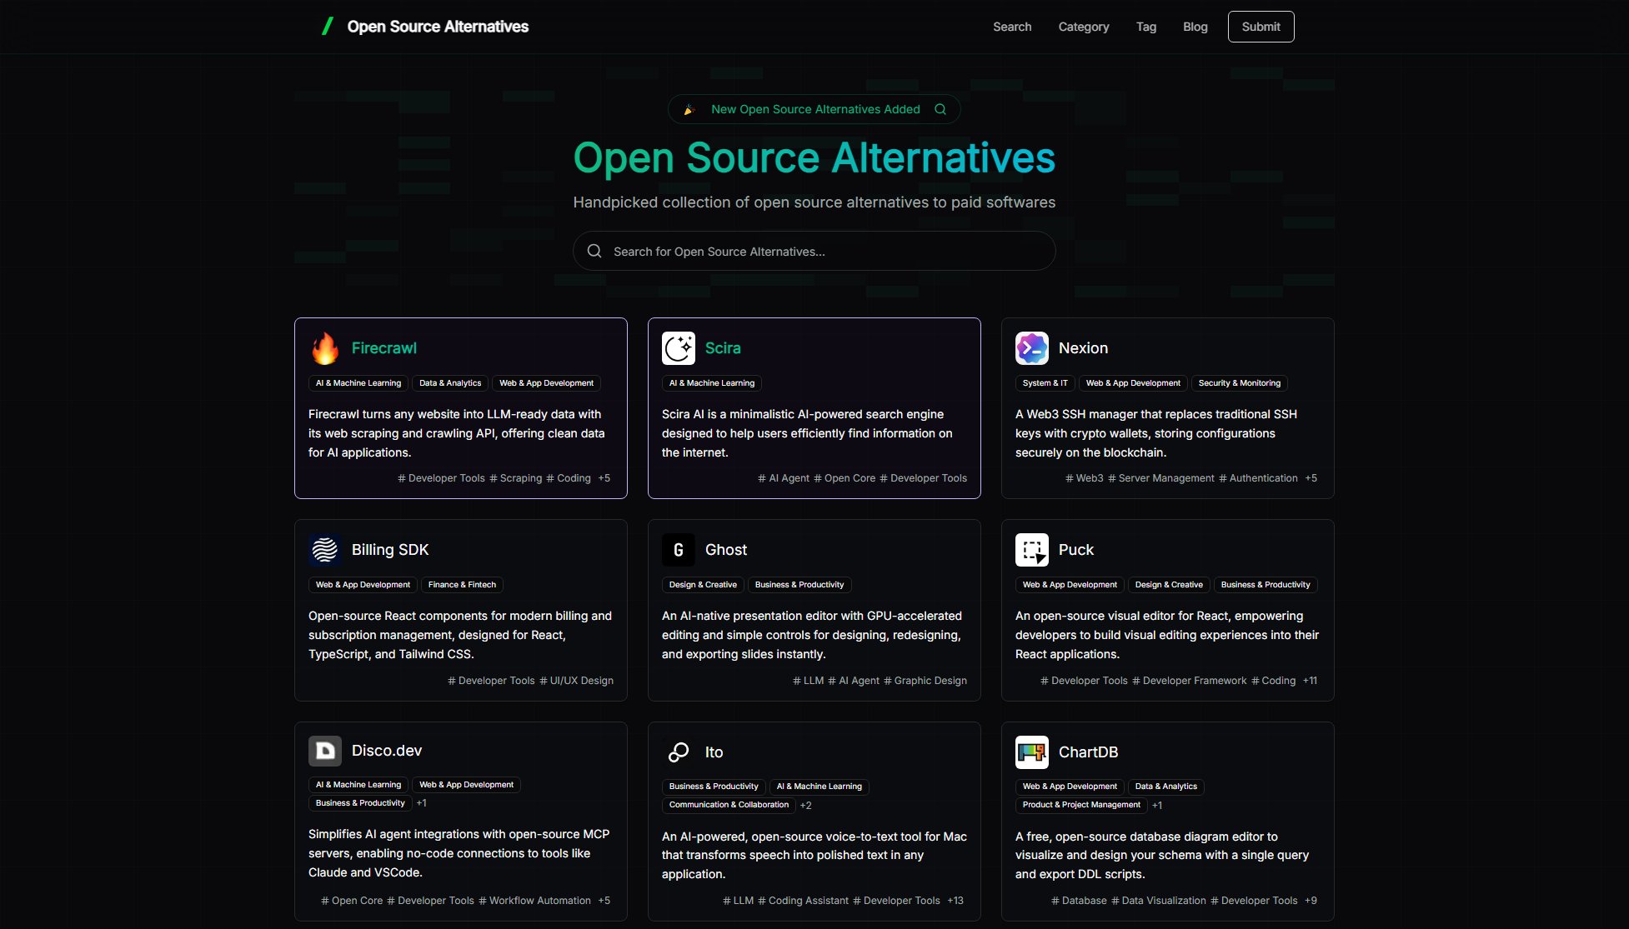Click the +13 more tags on Ito
The width and height of the screenshot is (1629, 929).
coord(955,901)
